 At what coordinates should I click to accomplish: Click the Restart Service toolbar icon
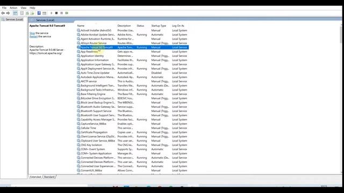point(67,13)
